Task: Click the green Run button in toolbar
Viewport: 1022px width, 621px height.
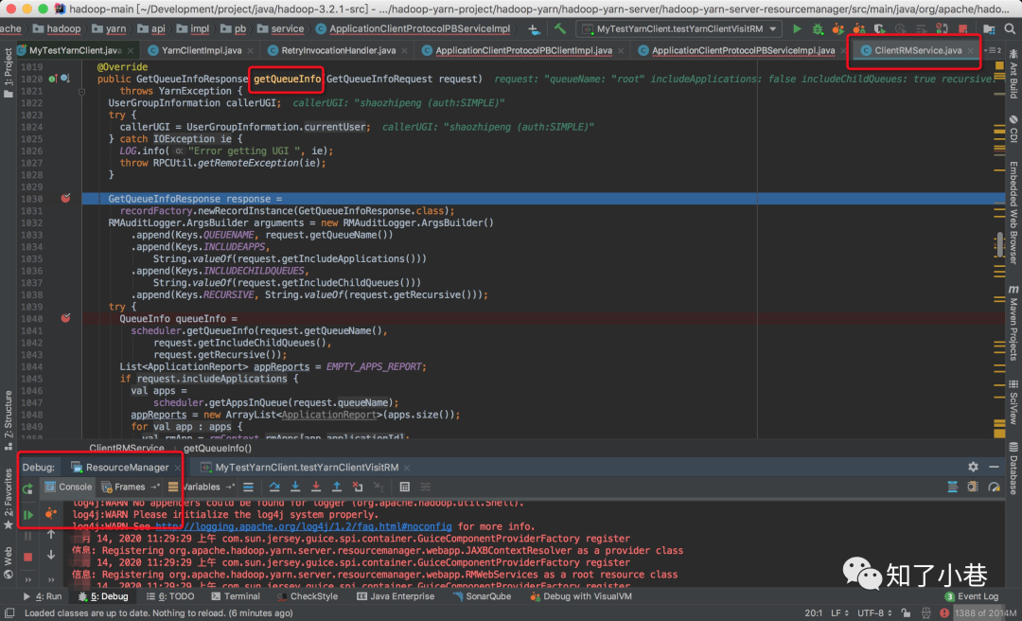Action: (x=797, y=28)
